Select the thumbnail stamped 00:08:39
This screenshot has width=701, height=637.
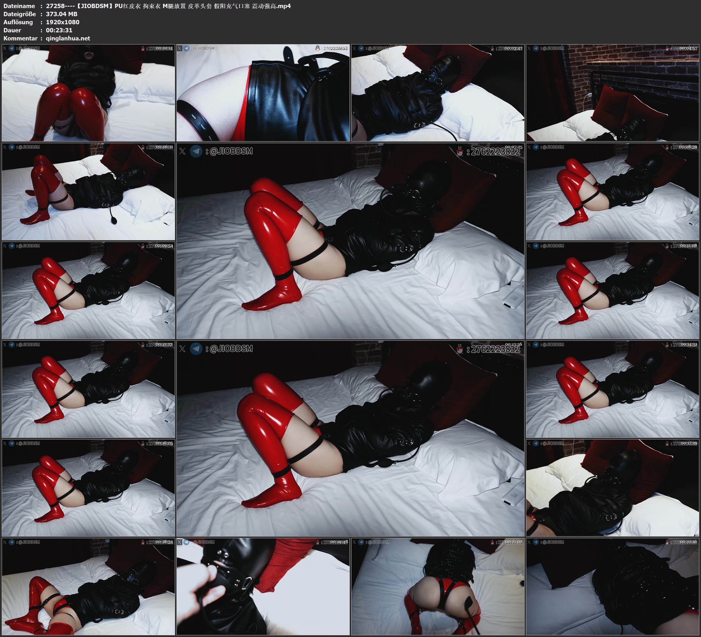pyautogui.click(x=612, y=191)
